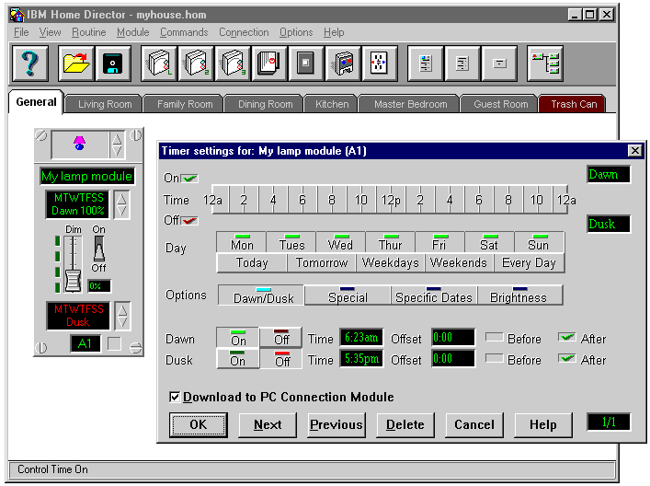Select the Brightness option button
650x486 pixels.
click(x=519, y=295)
